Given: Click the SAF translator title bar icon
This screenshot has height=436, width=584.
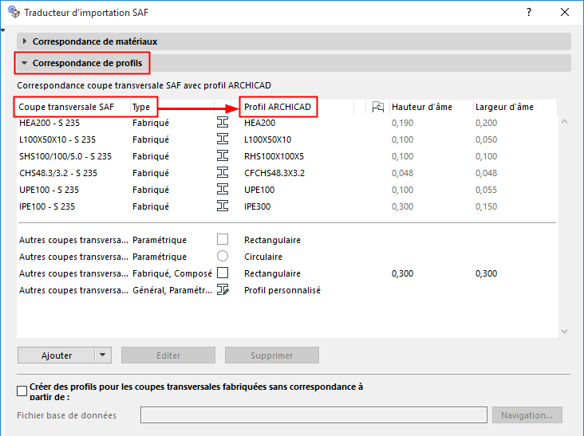Looking at the screenshot, I should click(14, 12).
